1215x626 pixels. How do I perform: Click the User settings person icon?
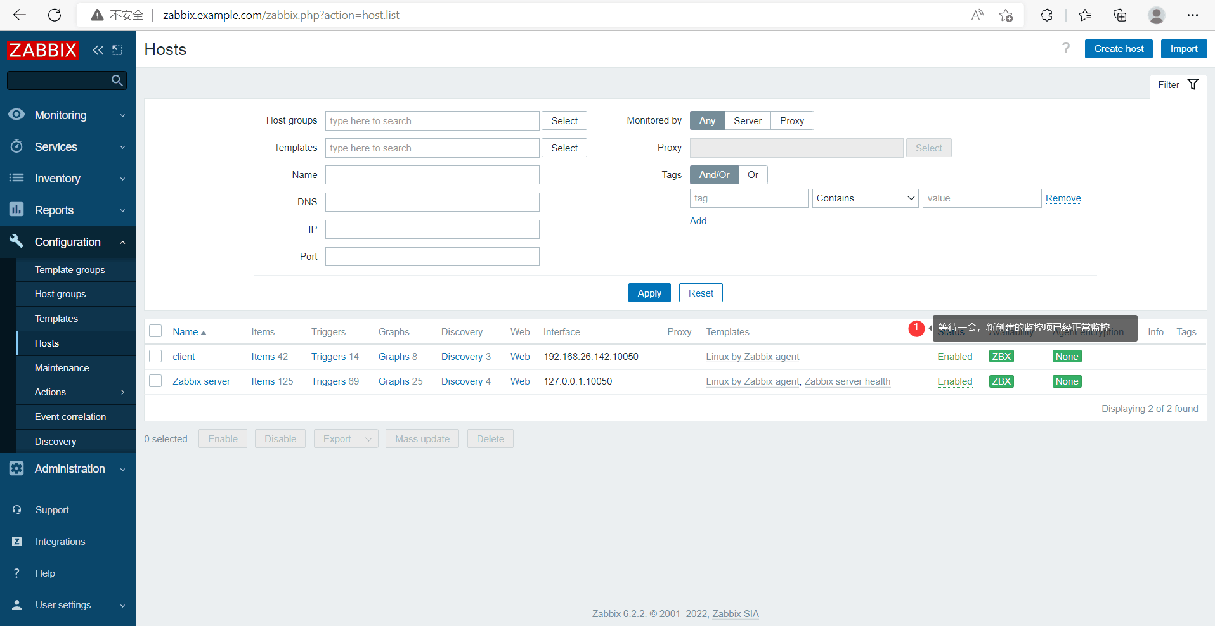[17, 605]
